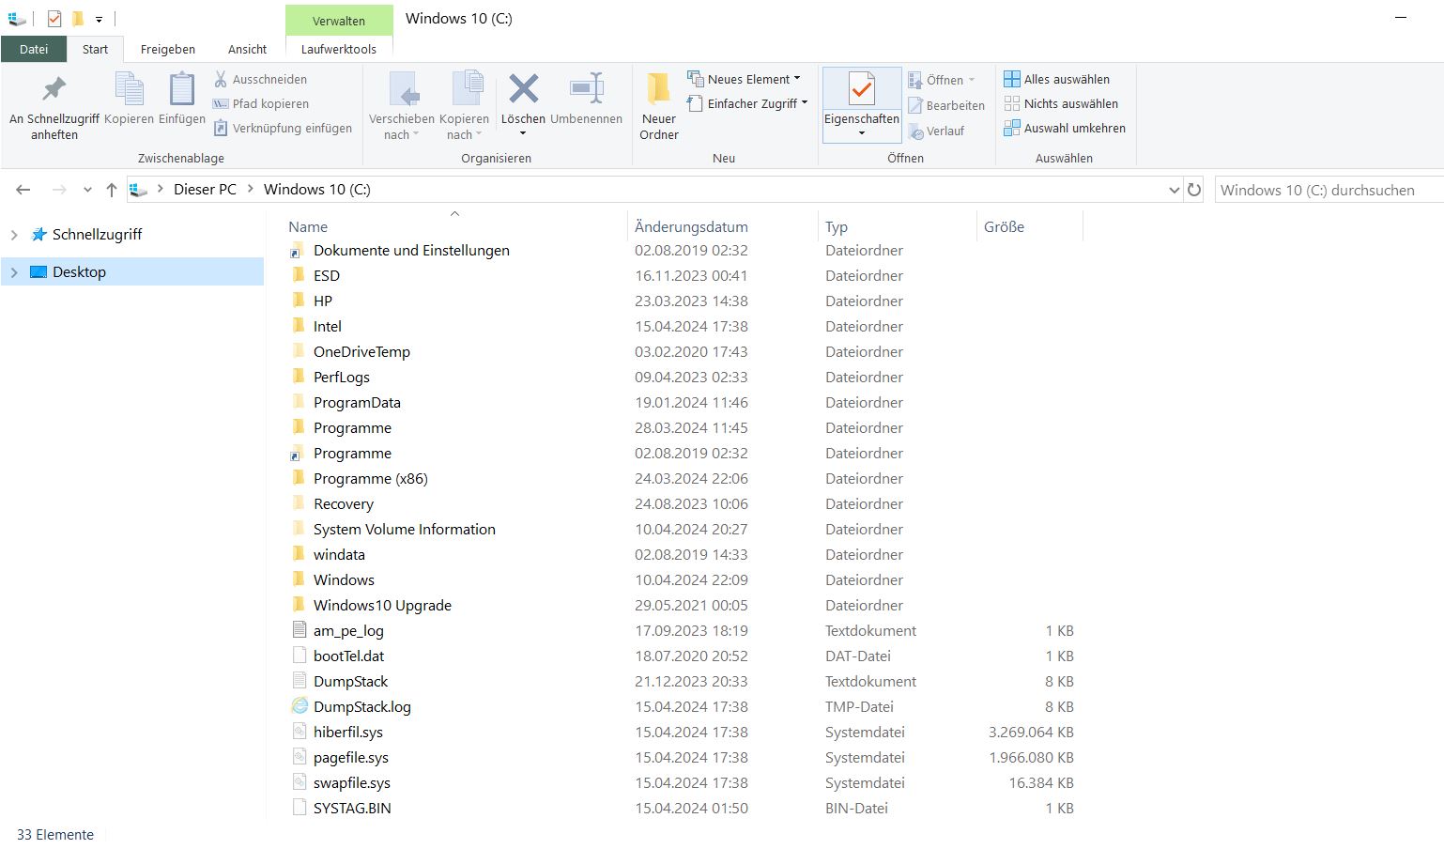Click the quick access toolbar properties checkmark icon

click(54, 19)
